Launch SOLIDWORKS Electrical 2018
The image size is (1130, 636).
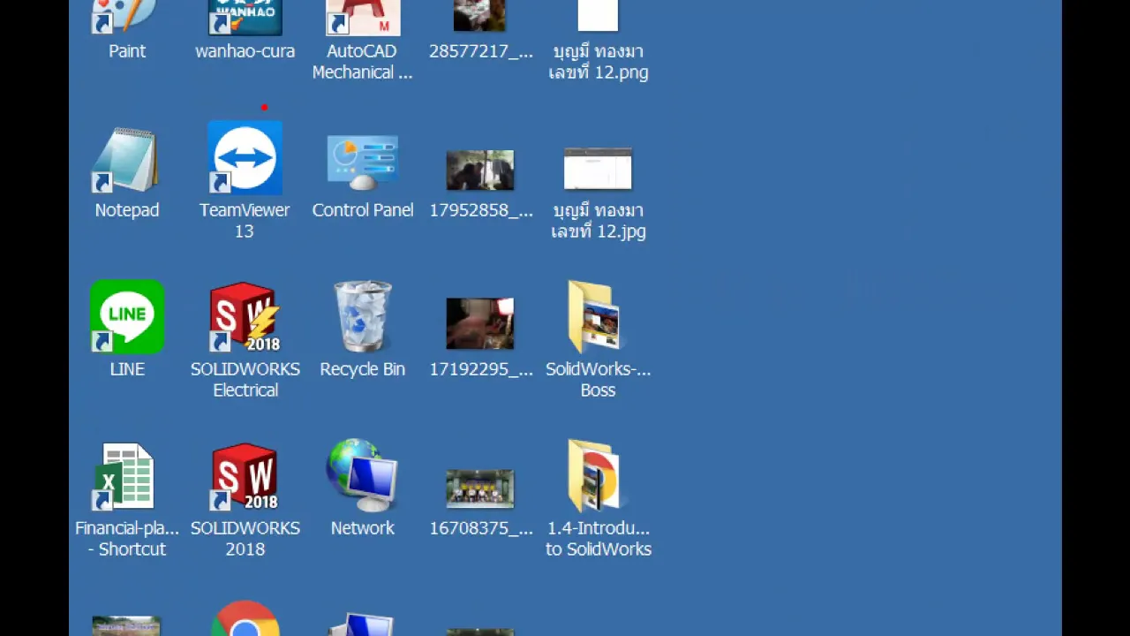click(245, 318)
